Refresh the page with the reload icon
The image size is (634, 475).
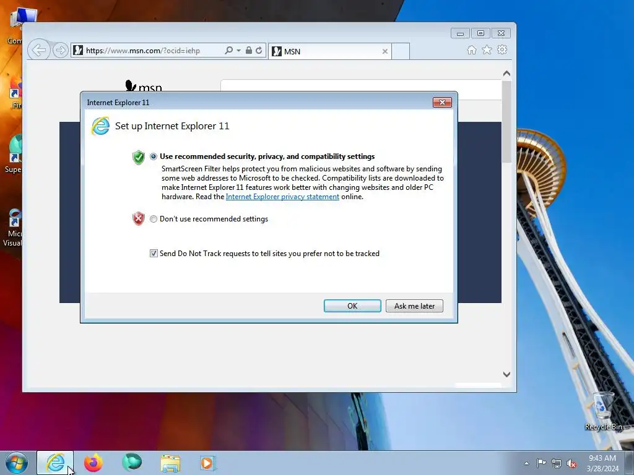click(x=259, y=50)
